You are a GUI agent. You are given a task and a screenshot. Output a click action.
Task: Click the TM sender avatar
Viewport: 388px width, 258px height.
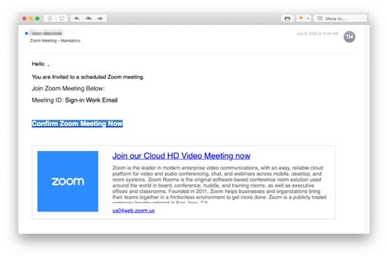click(x=349, y=37)
